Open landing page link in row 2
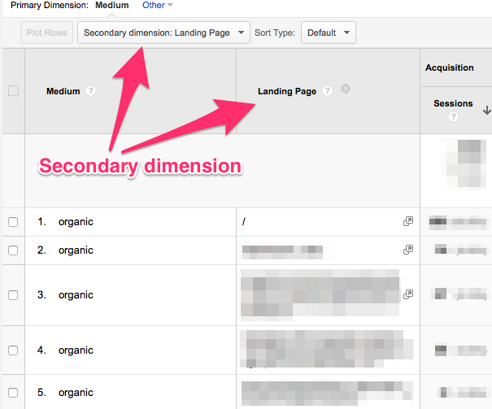 (408, 250)
